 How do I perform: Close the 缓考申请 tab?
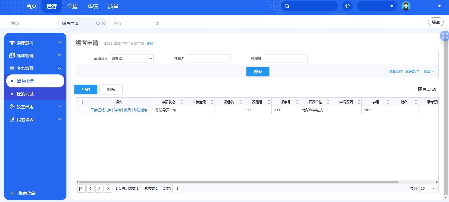[x=104, y=23]
